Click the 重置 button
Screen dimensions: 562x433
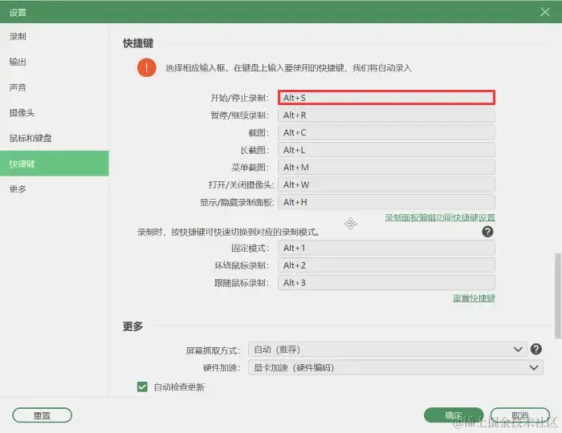43,415
